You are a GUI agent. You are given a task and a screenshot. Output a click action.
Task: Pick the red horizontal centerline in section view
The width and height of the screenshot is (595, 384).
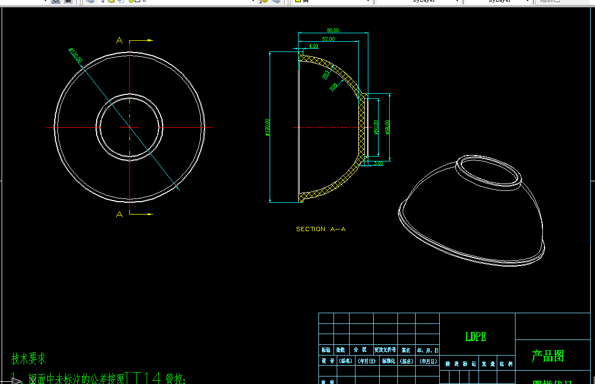(x=333, y=127)
